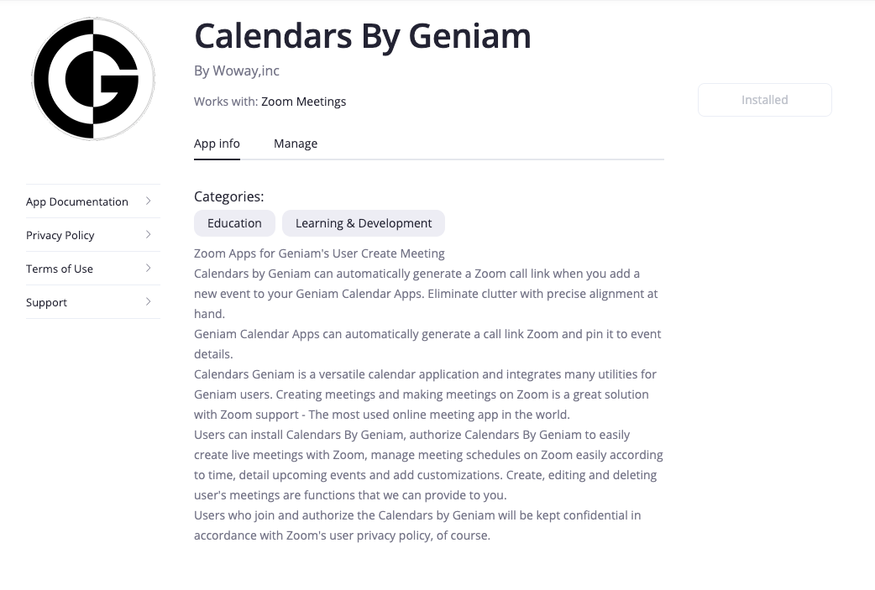Click the By Woway,inc developer name
Screen dimensions: 875x590
(237, 70)
